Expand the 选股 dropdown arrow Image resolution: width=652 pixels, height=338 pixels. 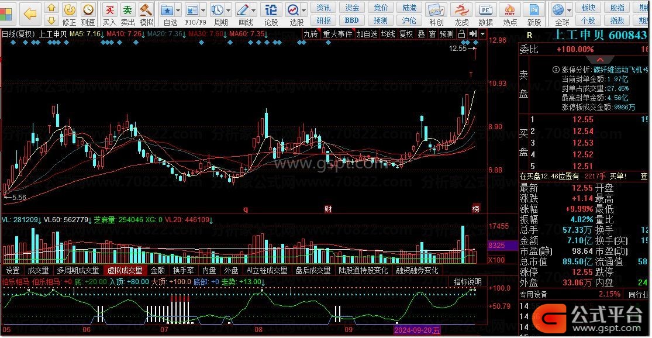304,10
